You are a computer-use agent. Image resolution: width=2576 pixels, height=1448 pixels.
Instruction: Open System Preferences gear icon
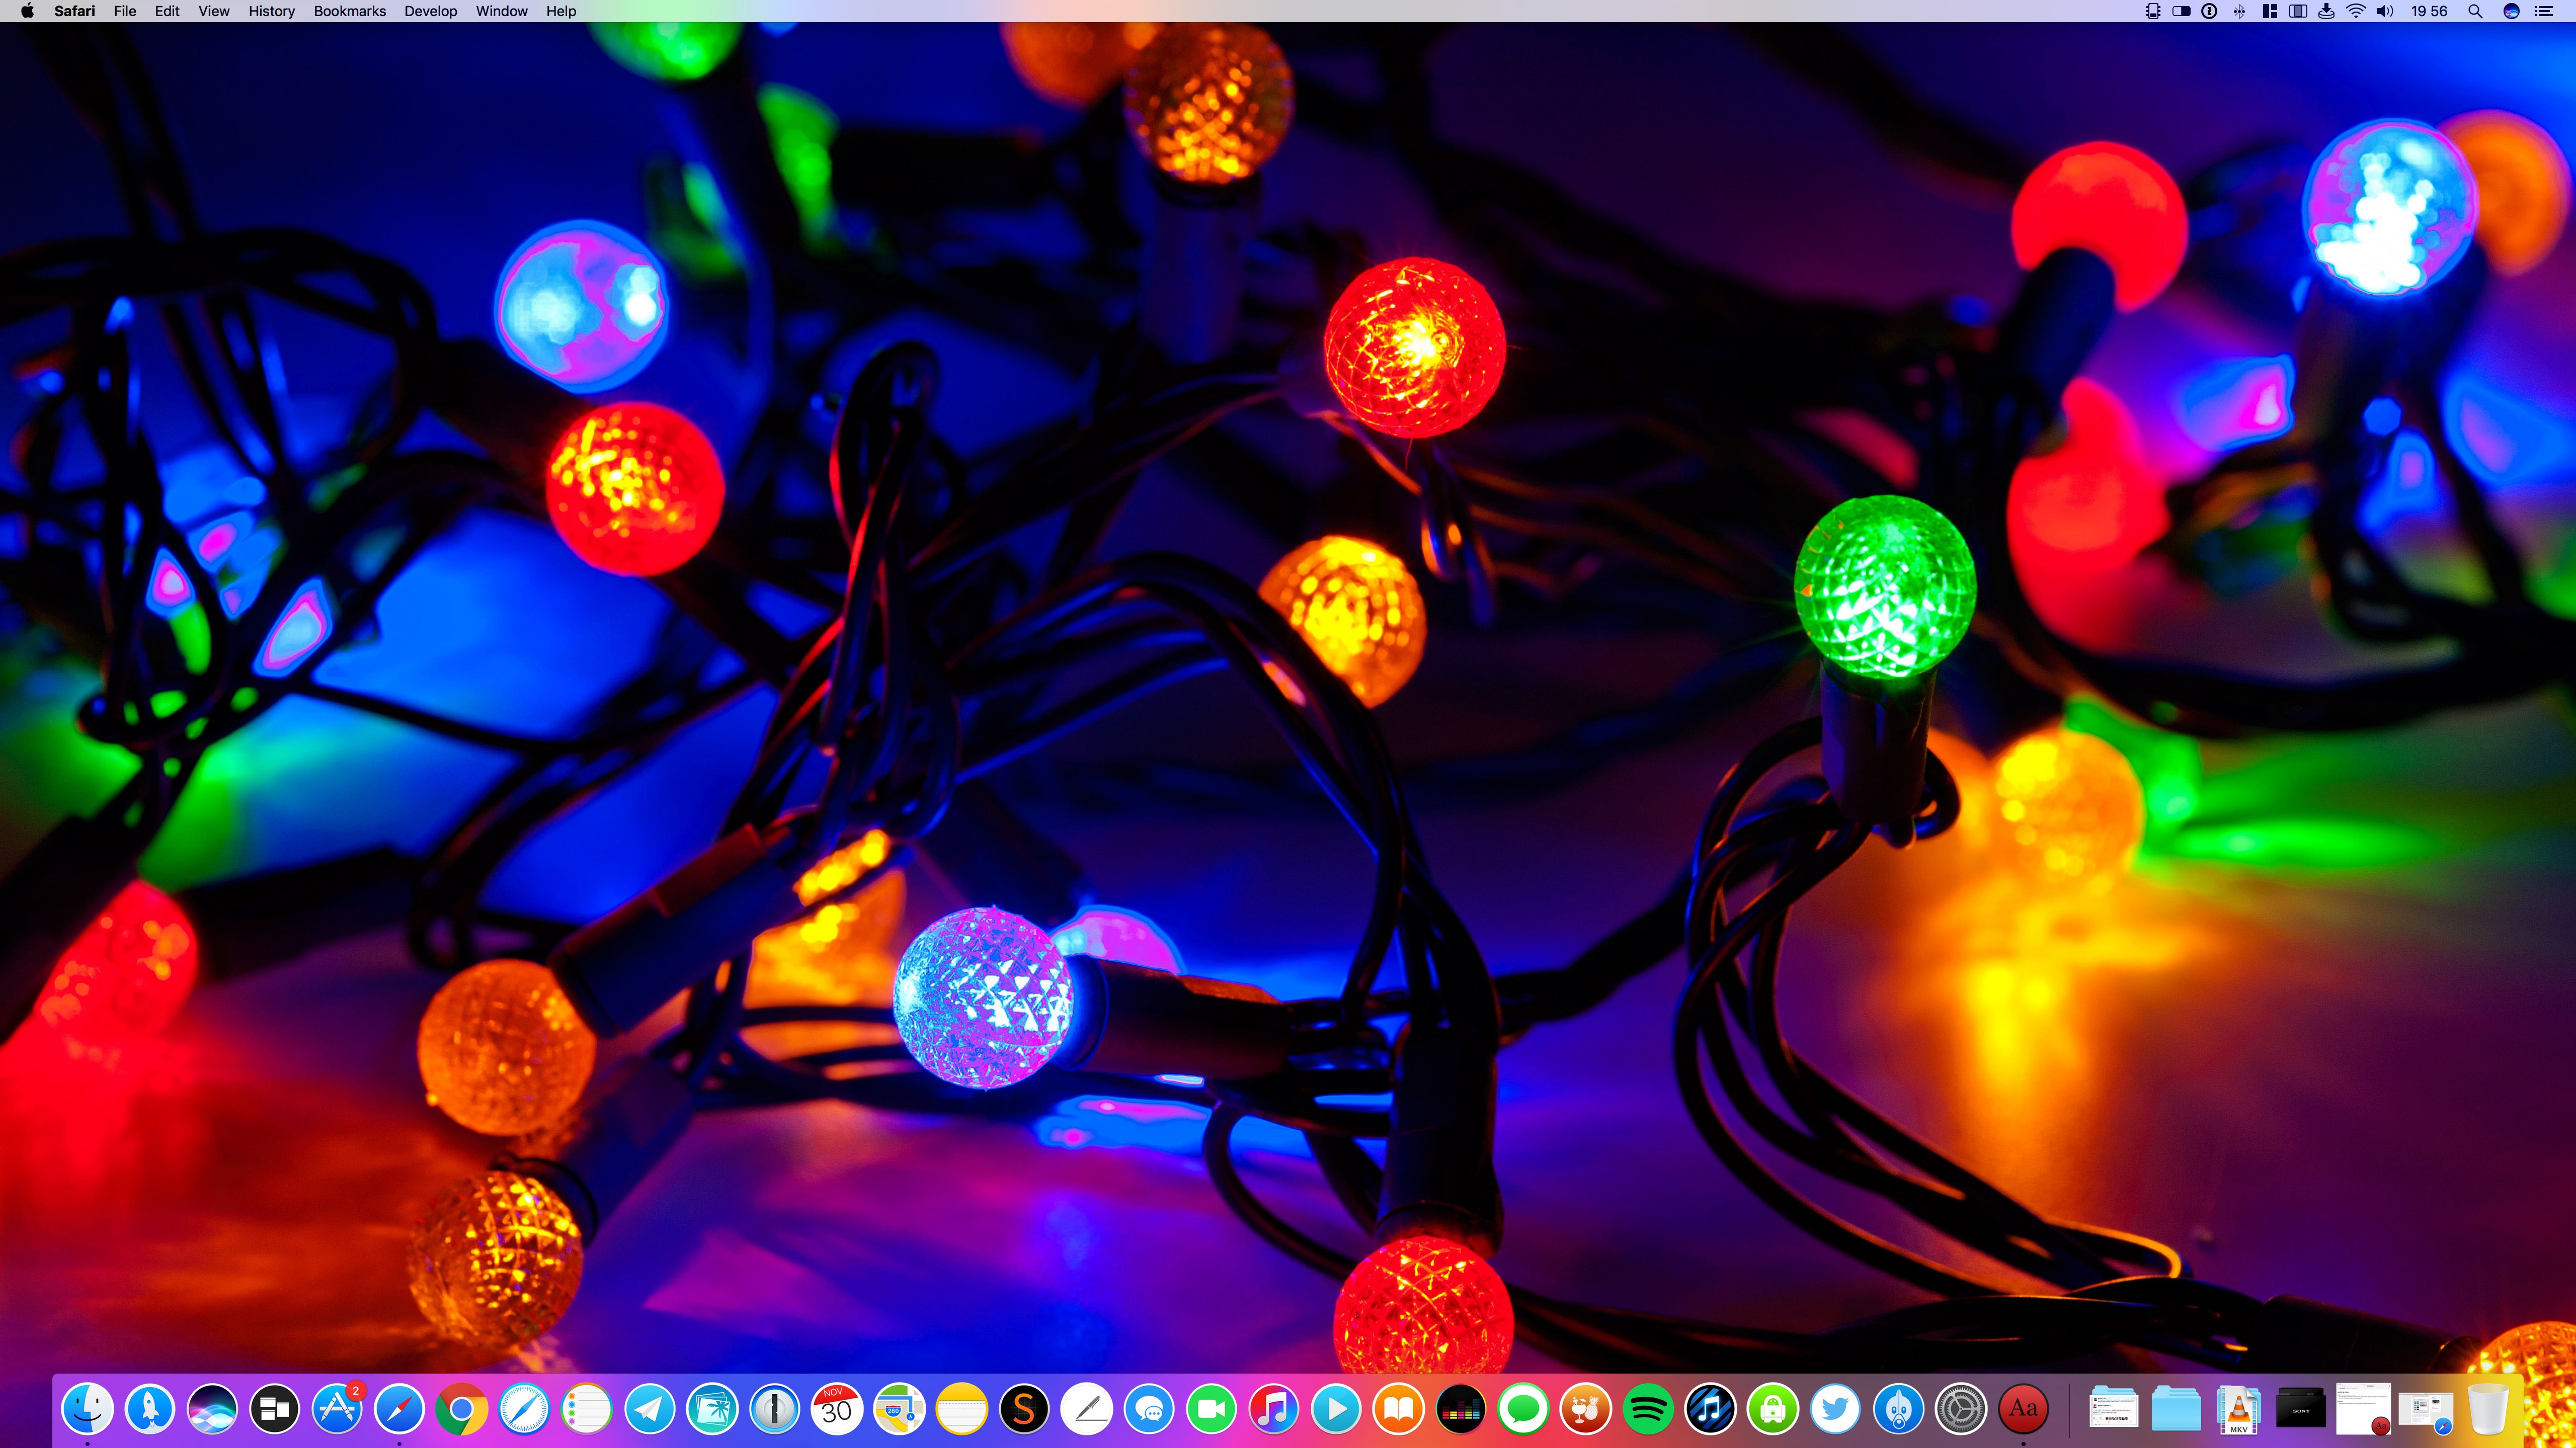pos(1960,1408)
